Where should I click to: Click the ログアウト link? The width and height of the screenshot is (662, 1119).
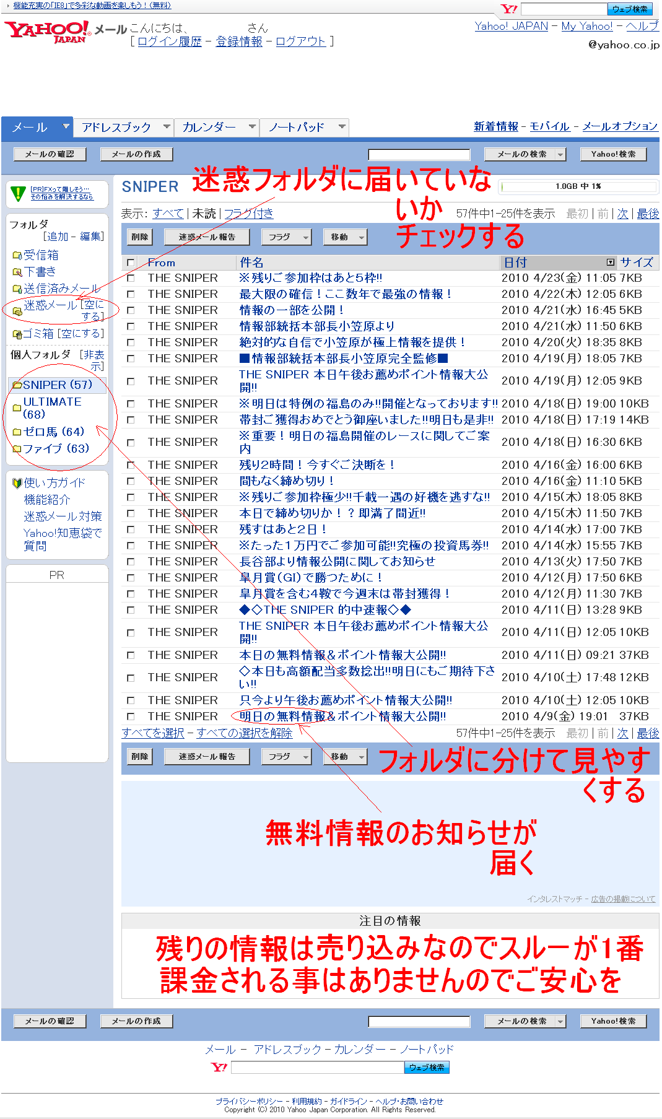[x=301, y=41]
